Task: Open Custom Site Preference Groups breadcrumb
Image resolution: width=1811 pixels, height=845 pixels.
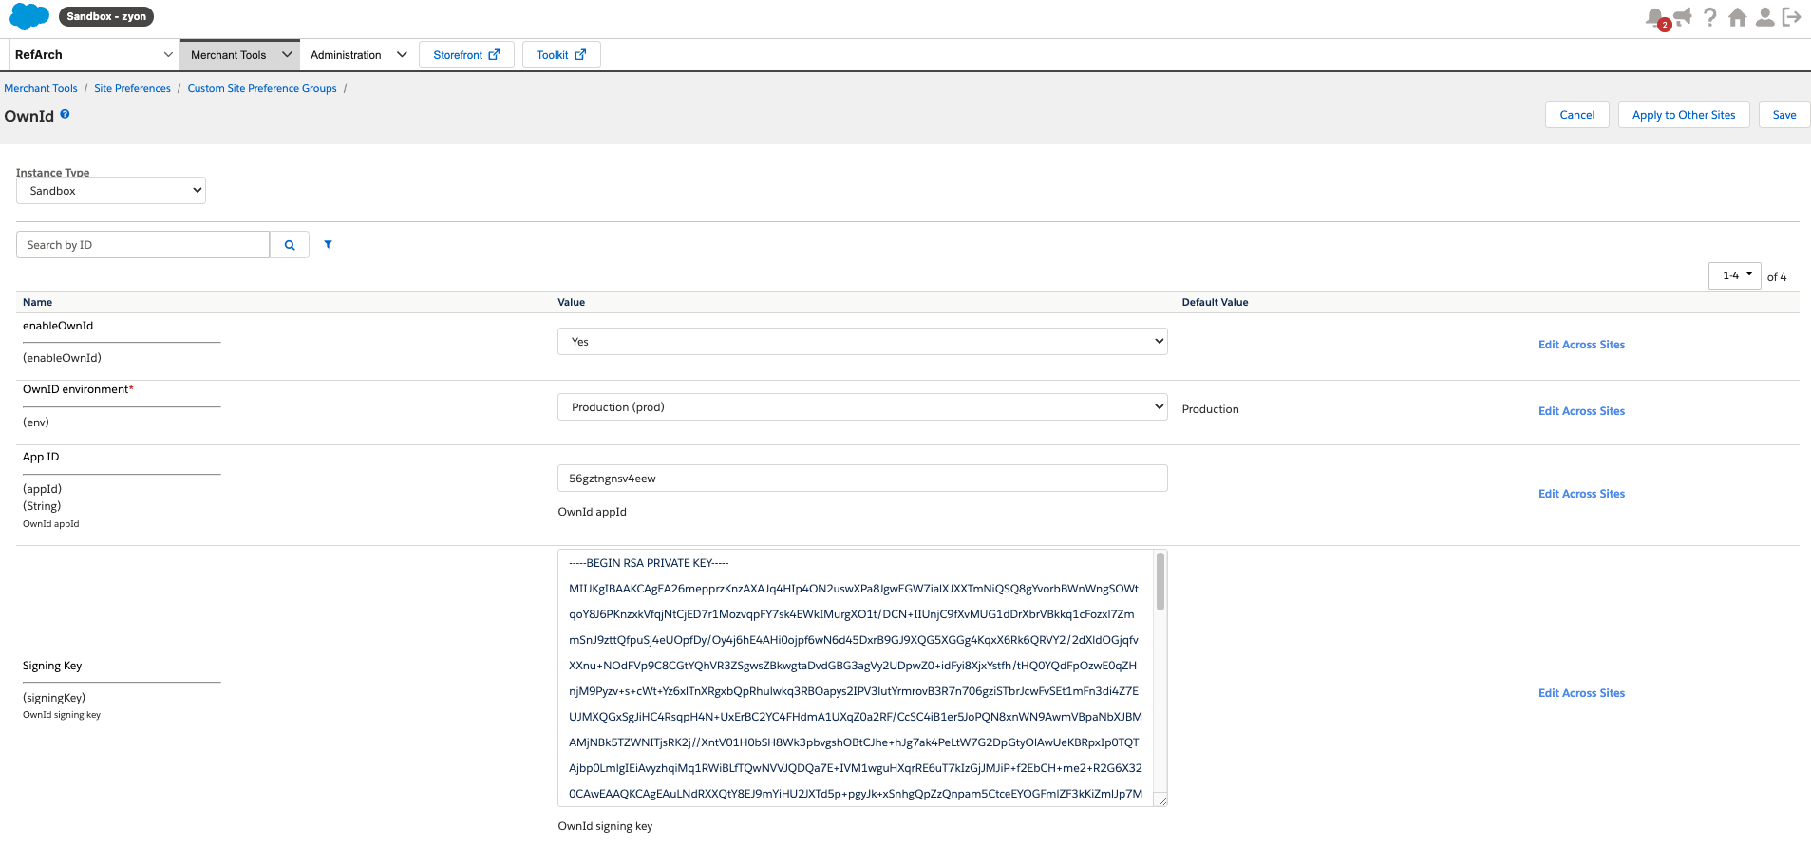Action: 262,88
